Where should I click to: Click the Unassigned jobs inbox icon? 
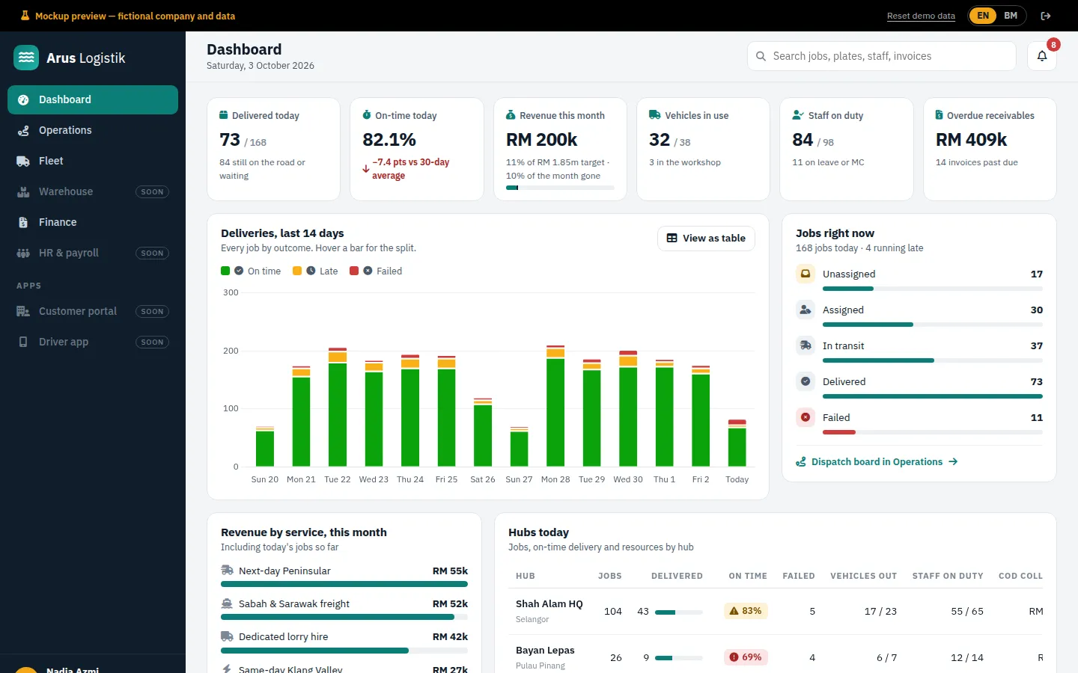point(806,274)
